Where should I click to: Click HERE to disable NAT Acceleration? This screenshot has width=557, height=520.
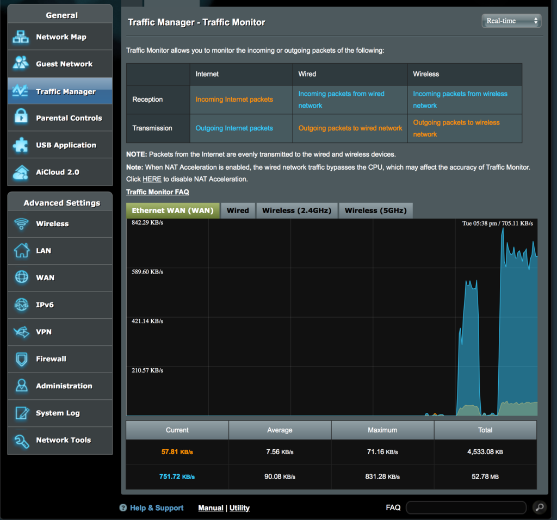point(152,179)
